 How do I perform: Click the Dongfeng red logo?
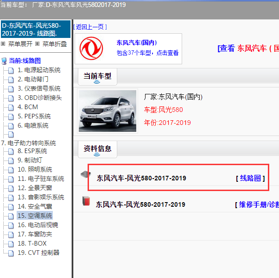click(x=91, y=48)
